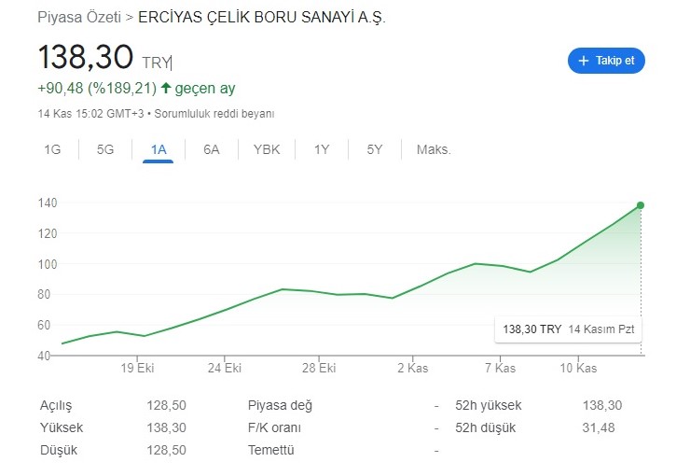The height and width of the screenshot is (476, 690).
Task: Open the 6A time range tab
Action: [x=212, y=149]
